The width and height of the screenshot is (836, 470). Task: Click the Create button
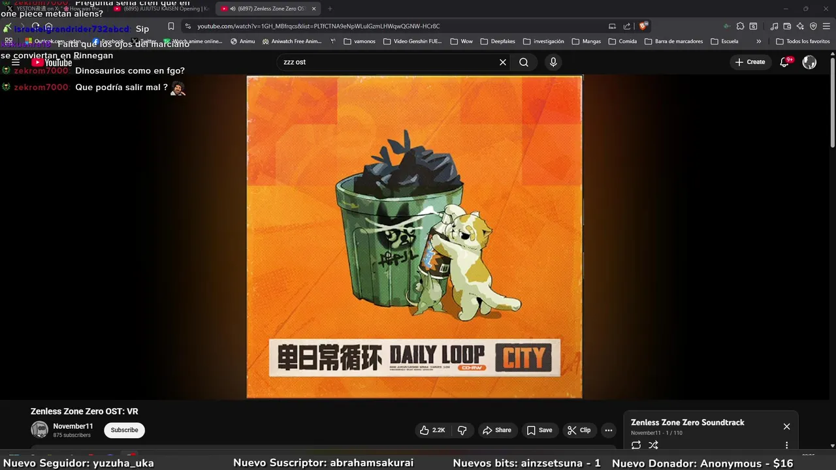coord(750,62)
